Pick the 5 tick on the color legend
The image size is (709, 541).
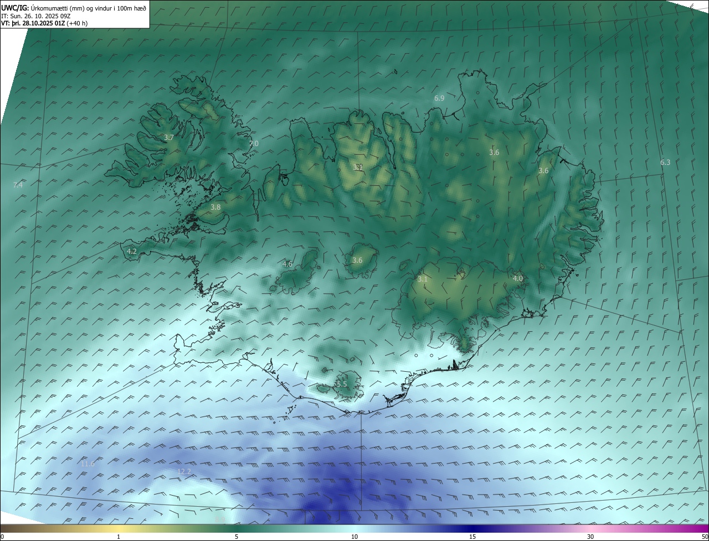[x=237, y=537]
